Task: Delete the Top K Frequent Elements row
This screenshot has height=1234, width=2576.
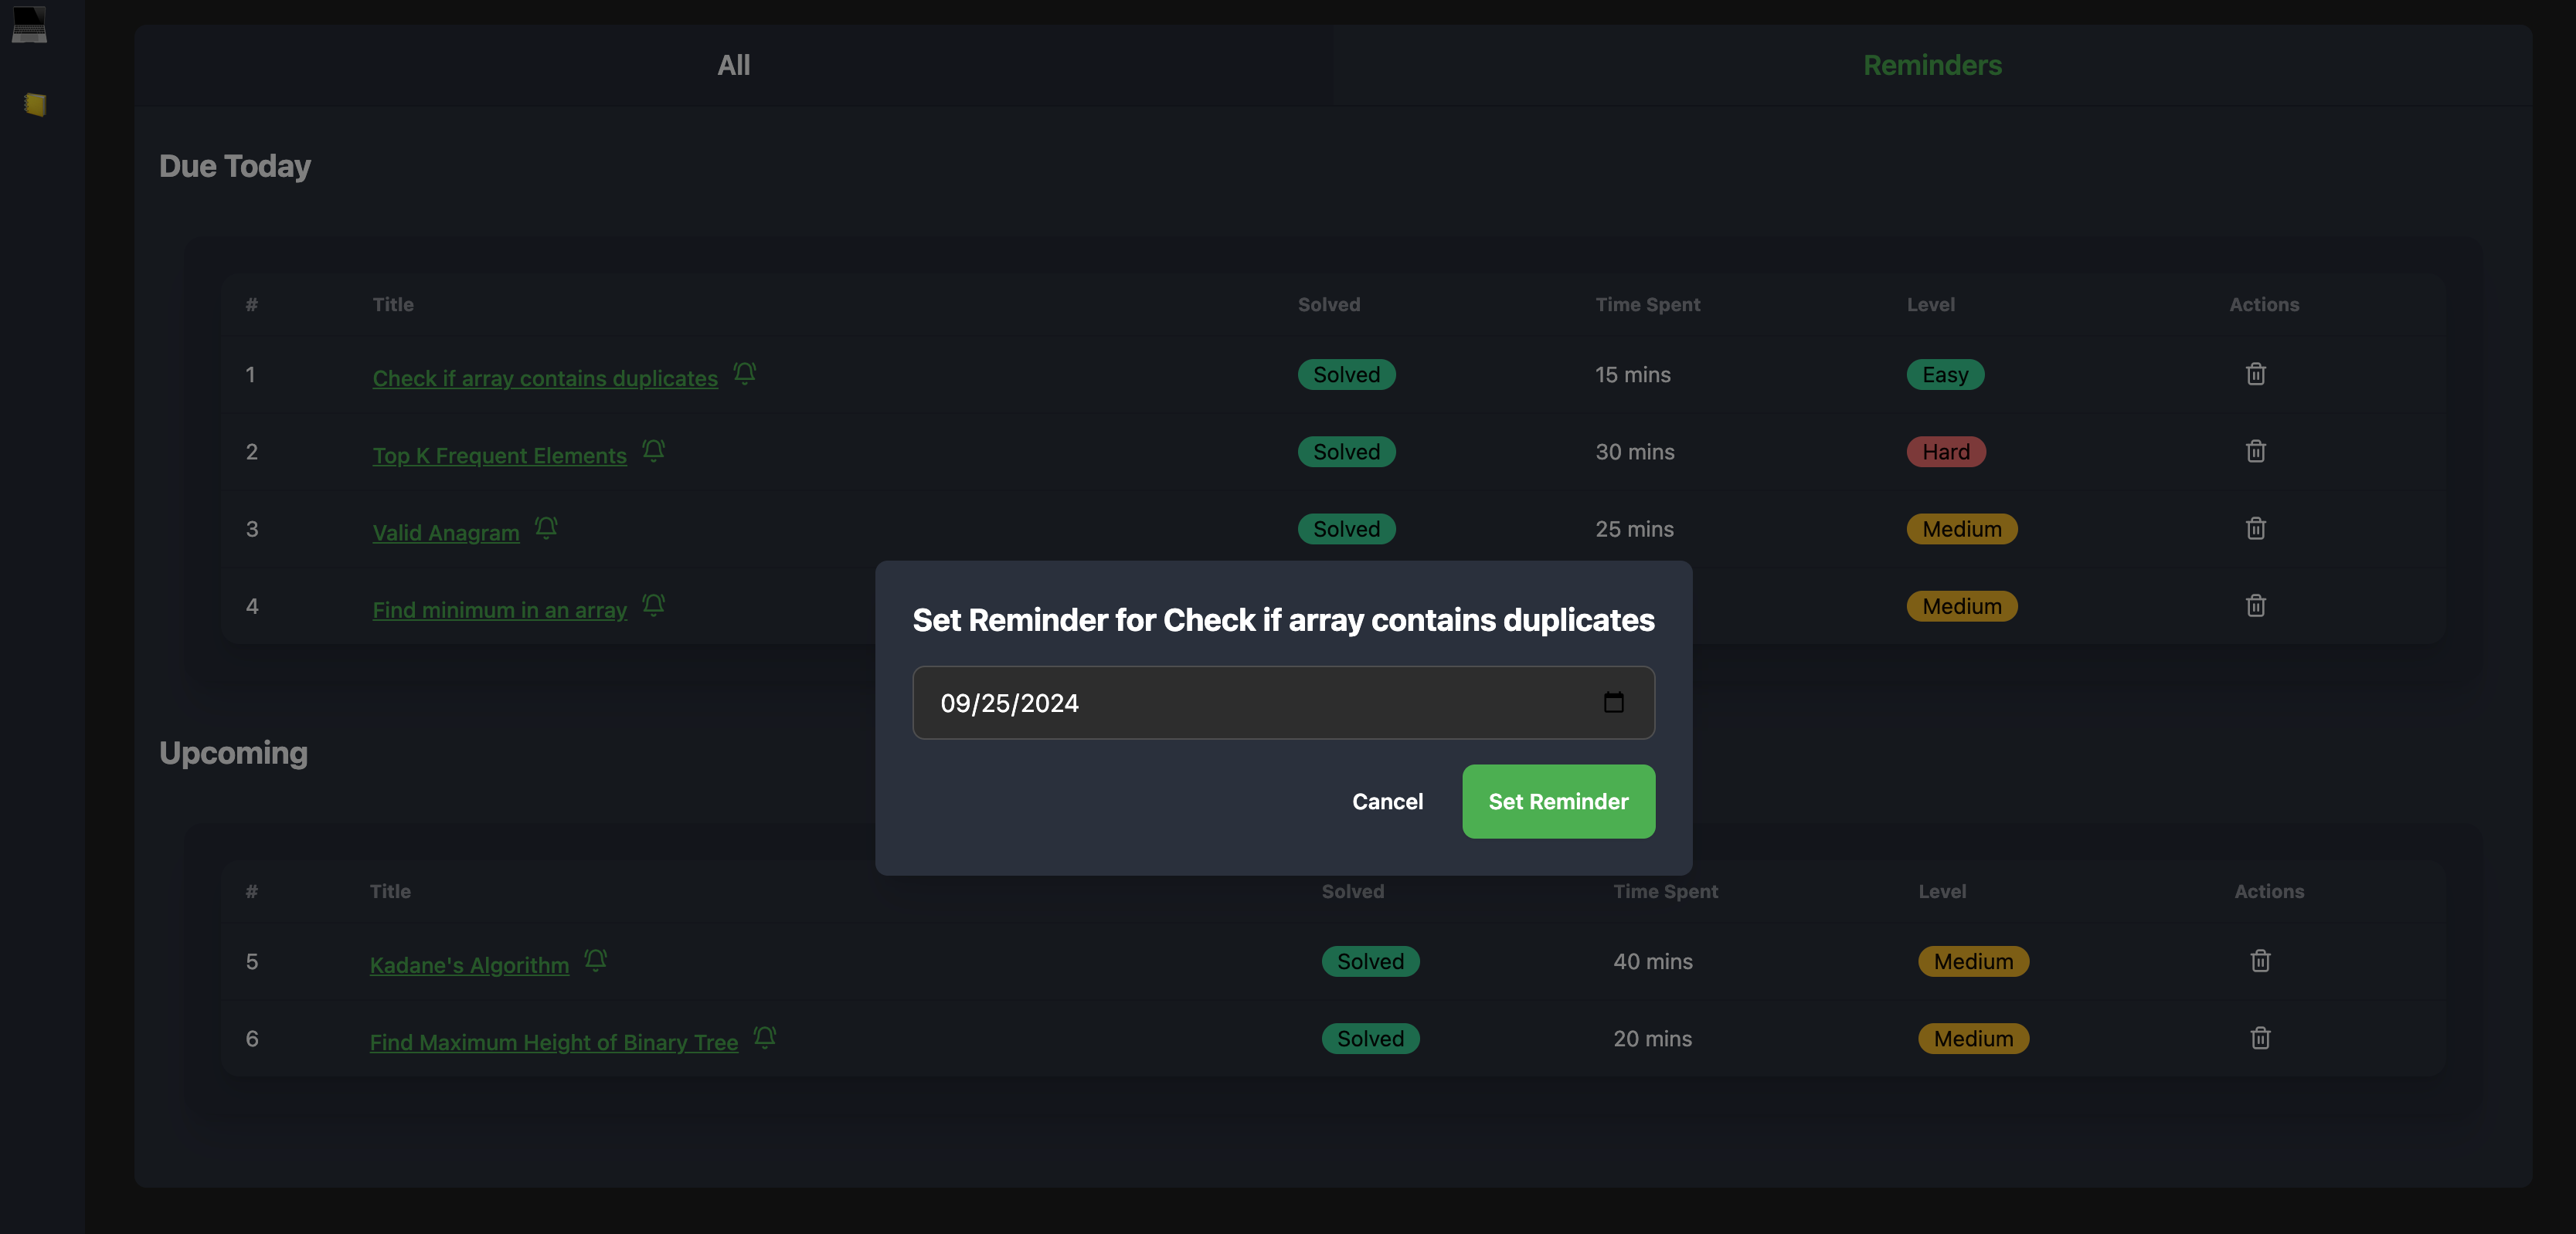Action: point(2256,451)
